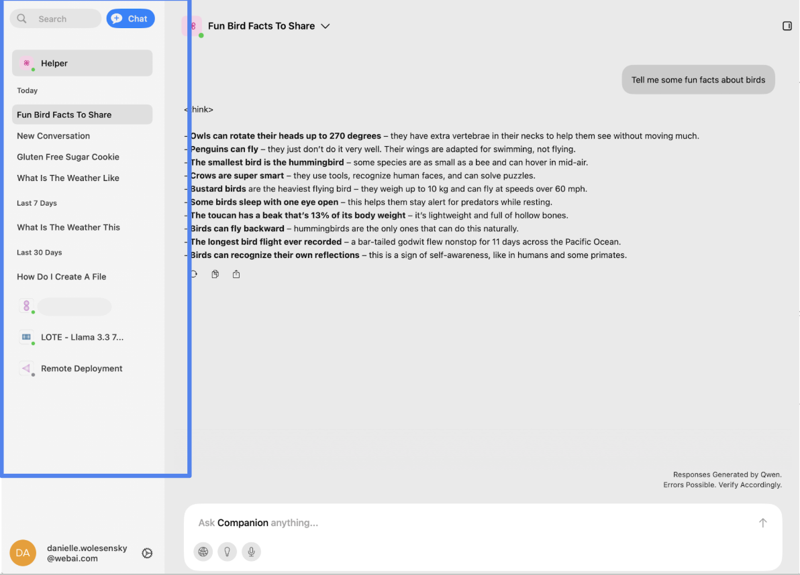Screen dimensions: 800x575
Task: Toggle the right side panel icon
Action: pyautogui.click(x=787, y=26)
